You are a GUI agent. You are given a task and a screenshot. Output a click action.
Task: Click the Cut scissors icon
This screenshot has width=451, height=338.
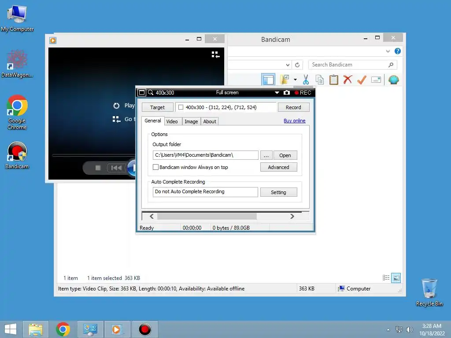(x=306, y=80)
